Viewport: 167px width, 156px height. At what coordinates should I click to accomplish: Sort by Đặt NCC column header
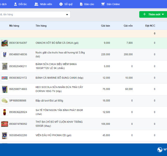coord(150,26)
